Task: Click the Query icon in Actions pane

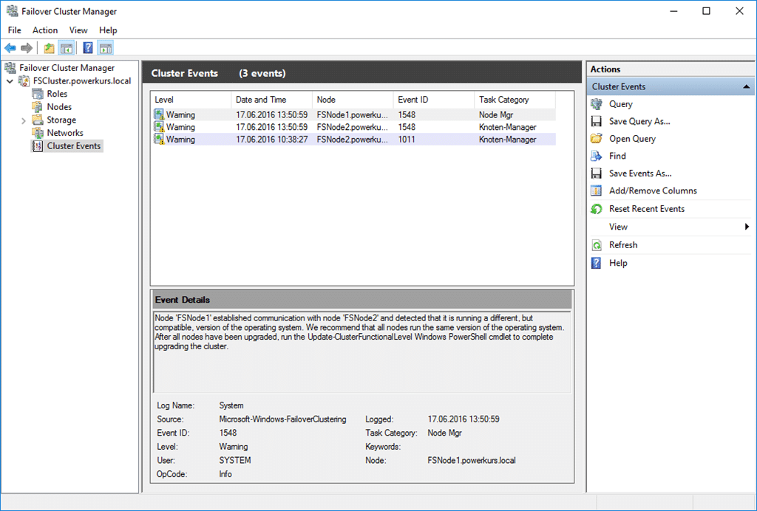Action: (597, 104)
